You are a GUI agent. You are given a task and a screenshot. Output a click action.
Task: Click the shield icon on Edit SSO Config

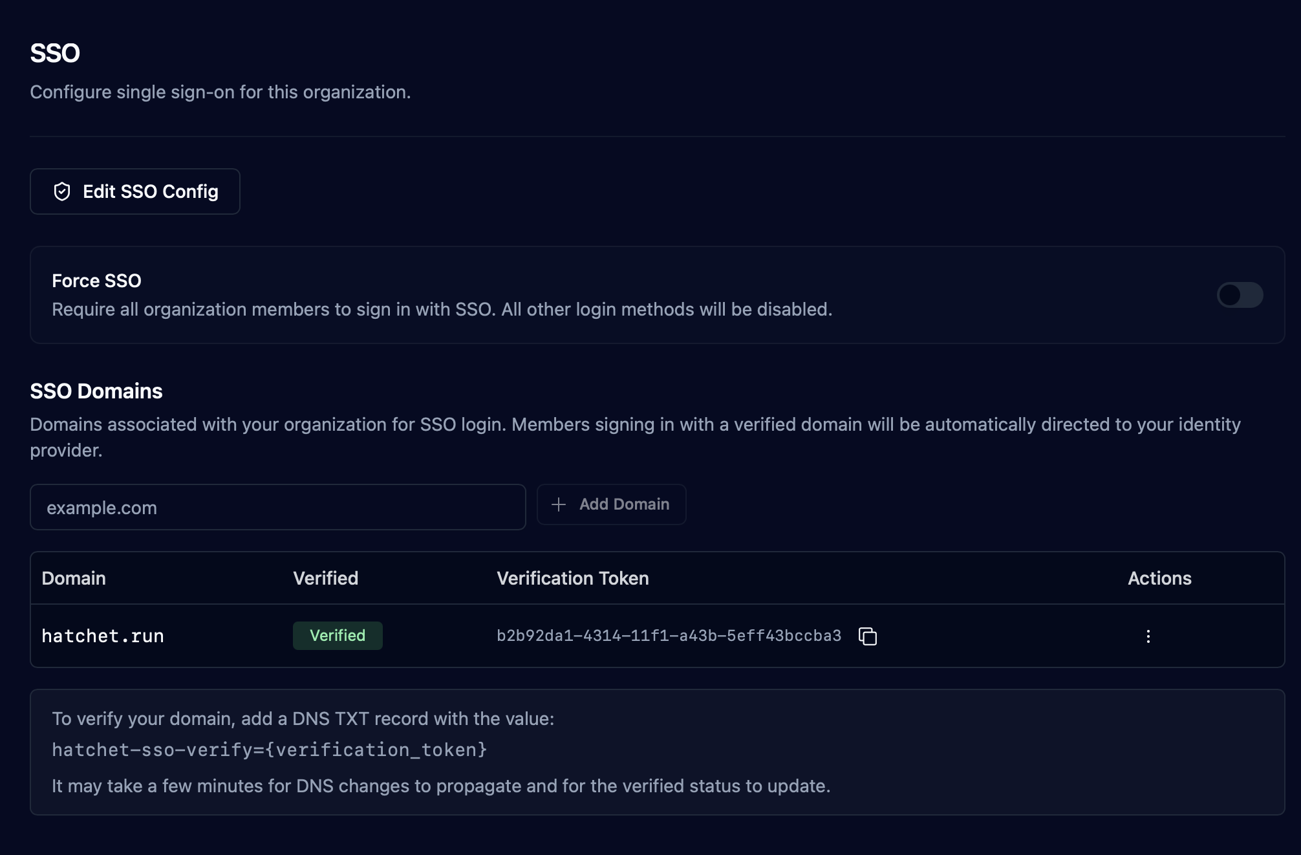pos(62,191)
